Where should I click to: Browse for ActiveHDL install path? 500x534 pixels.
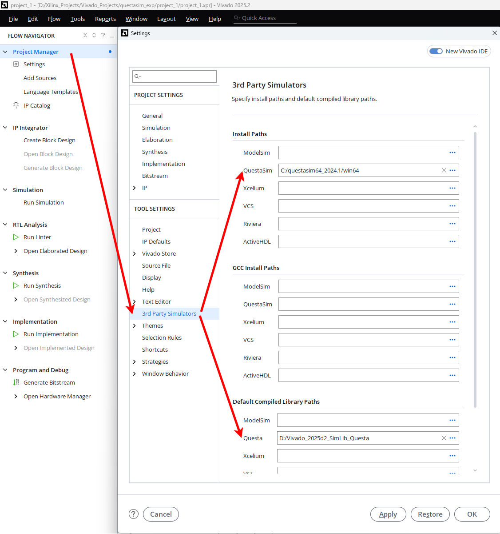(x=452, y=241)
